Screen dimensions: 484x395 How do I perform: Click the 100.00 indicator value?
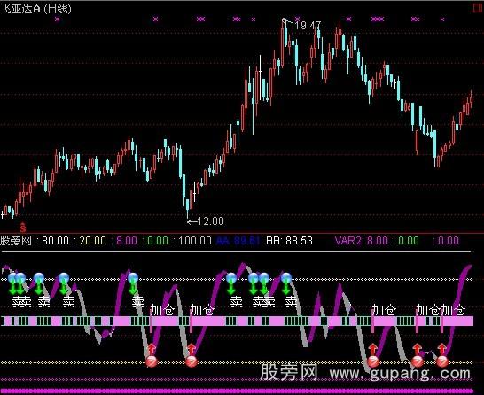(x=195, y=241)
